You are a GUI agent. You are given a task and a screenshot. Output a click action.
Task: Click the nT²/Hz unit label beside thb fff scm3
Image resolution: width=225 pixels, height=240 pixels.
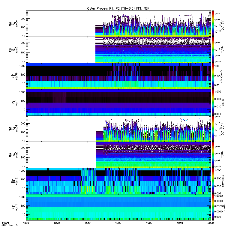click(222, 50)
